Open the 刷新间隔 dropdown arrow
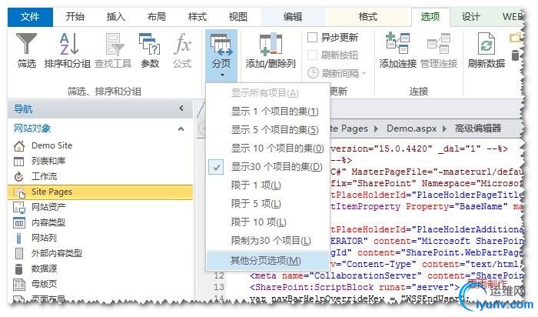This screenshot has height=317, width=538. coord(364,73)
